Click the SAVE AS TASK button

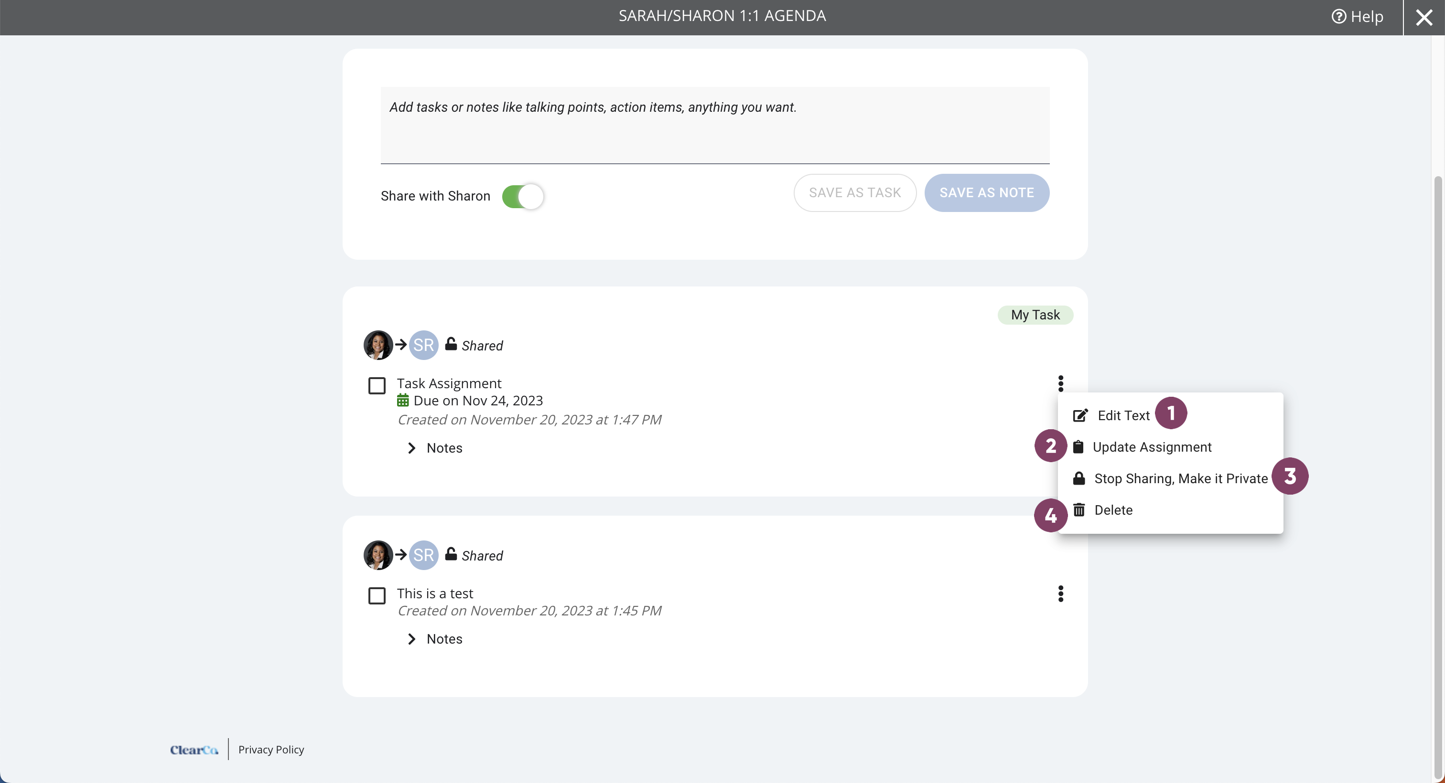(855, 193)
